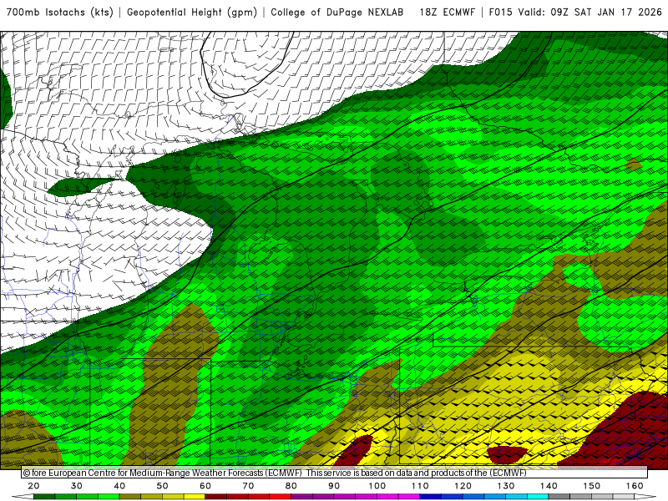Click legend label "40"
This screenshot has width=668, height=501.
click(x=119, y=486)
